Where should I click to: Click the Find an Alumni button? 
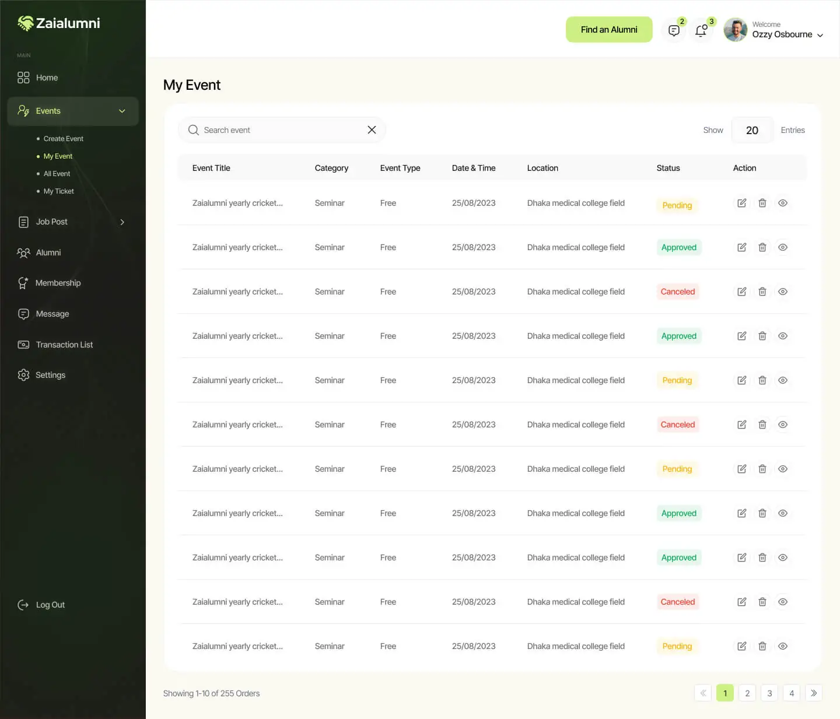pyautogui.click(x=608, y=30)
